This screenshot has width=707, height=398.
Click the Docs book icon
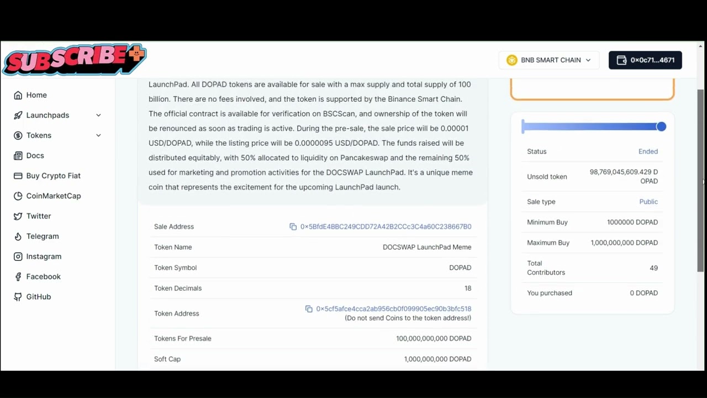point(18,155)
